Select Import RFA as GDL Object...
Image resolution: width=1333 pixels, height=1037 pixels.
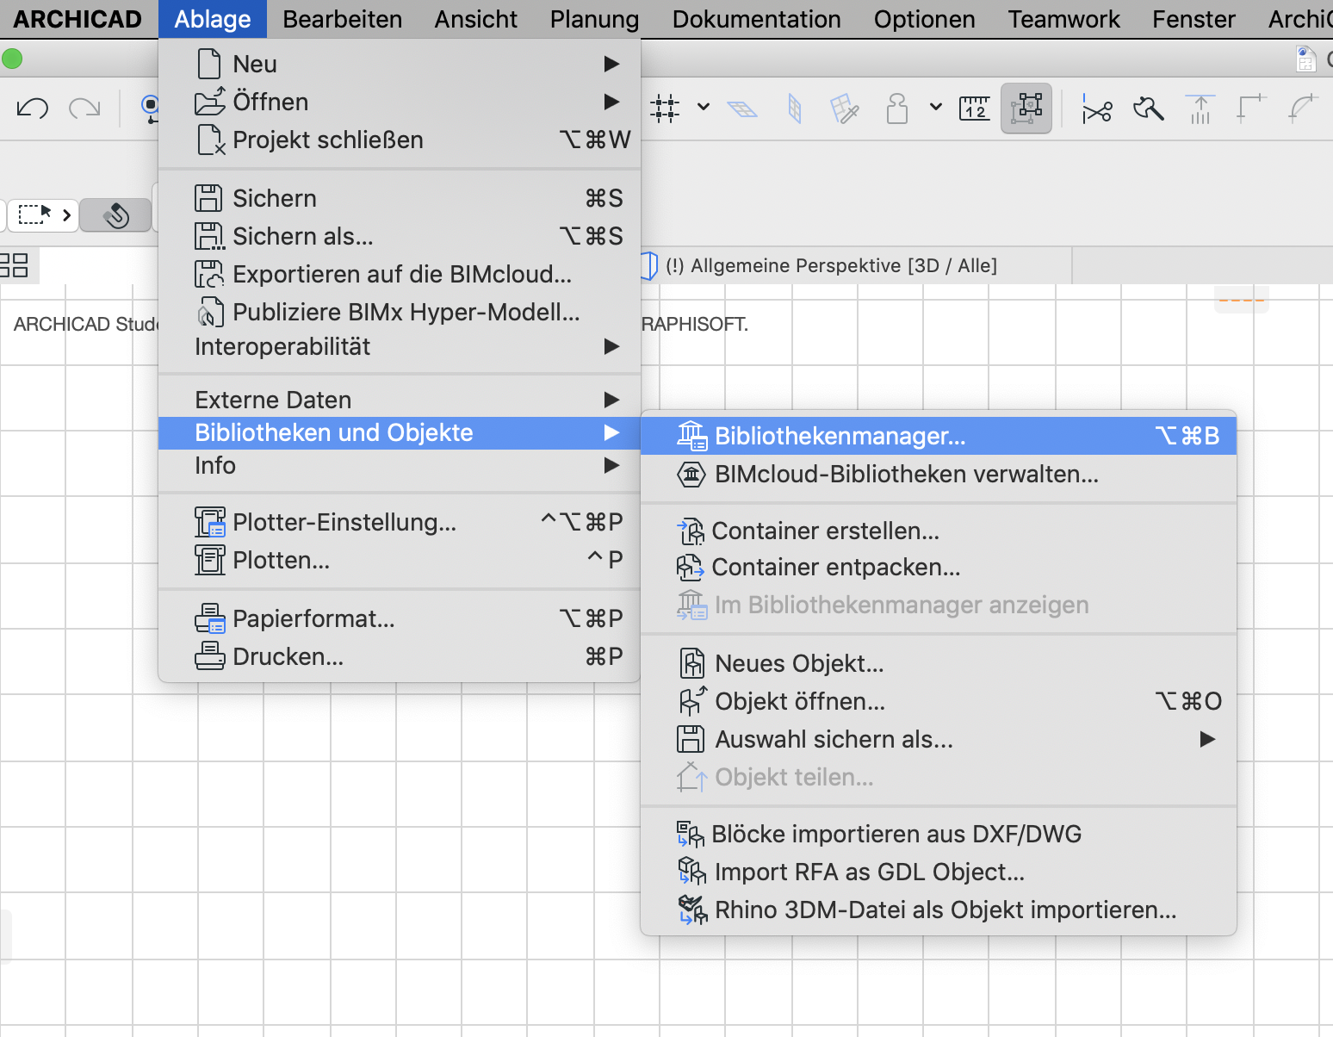(x=939, y=872)
